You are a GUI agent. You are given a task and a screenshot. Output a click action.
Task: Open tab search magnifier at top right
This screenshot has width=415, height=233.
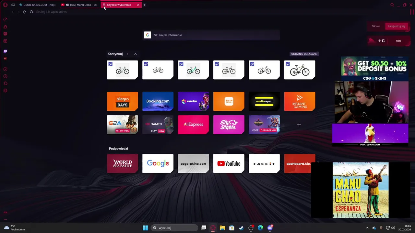[x=392, y=5]
